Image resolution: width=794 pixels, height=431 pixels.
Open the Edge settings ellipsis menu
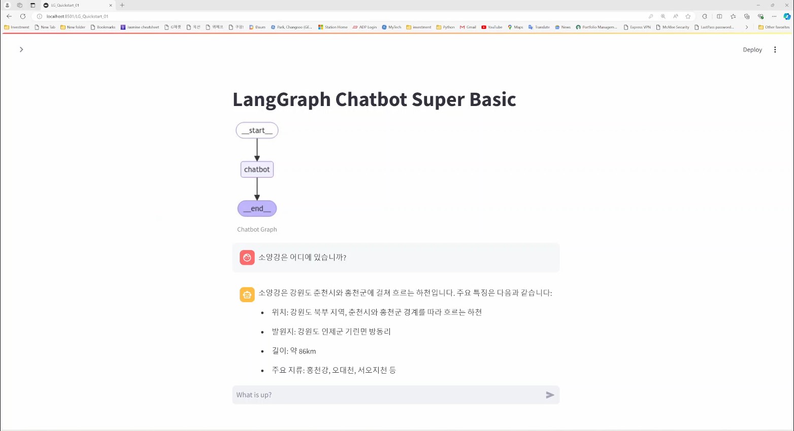(x=774, y=16)
